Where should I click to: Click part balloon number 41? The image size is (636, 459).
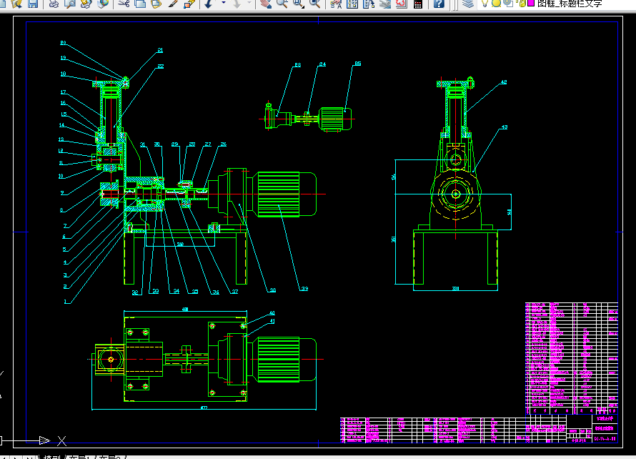click(x=272, y=321)
